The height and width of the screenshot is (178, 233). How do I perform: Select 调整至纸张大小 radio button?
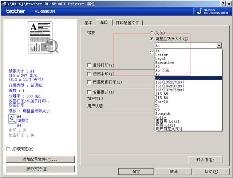coord(151,39)
